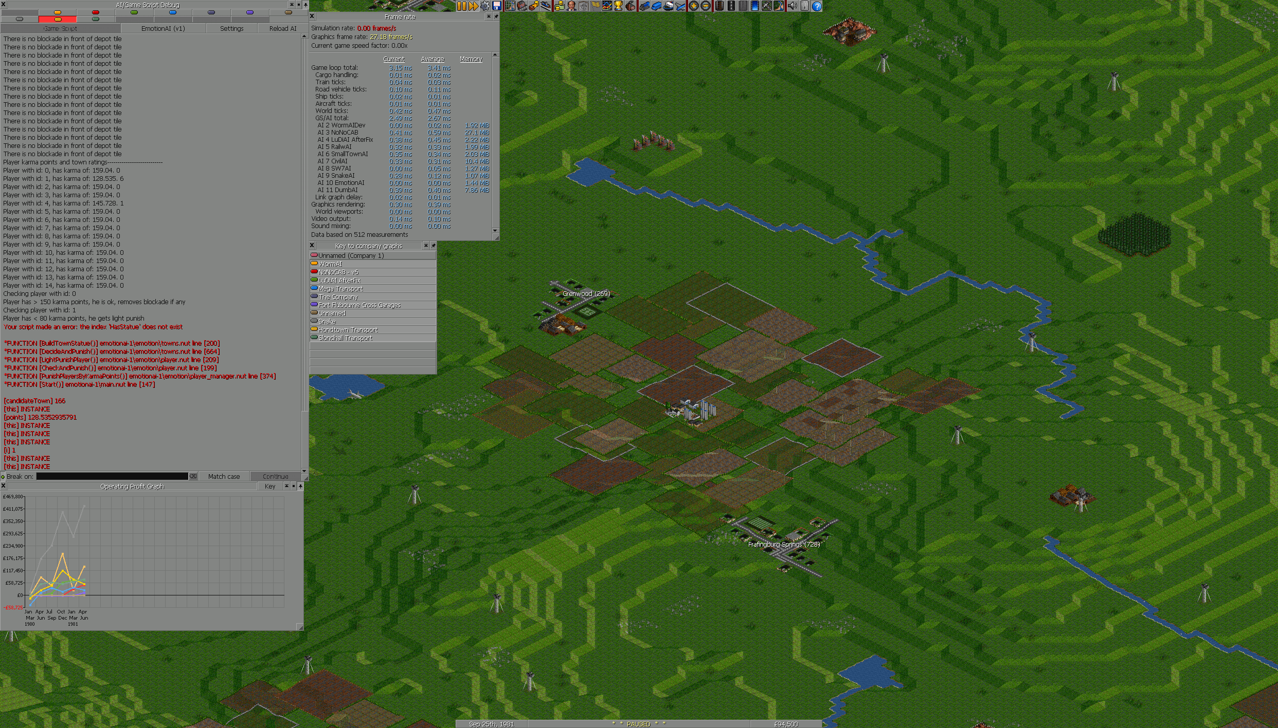
Task: Open the industry directory factory icon
Action: pos(630,6)
